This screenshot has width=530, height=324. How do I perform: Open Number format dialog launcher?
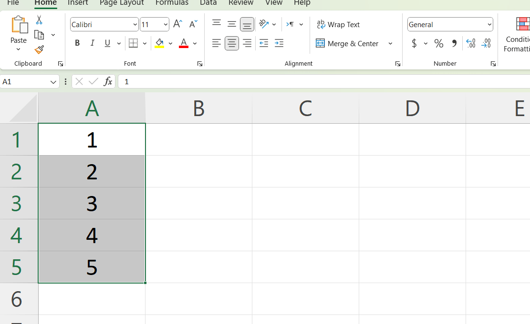(493, 64)
